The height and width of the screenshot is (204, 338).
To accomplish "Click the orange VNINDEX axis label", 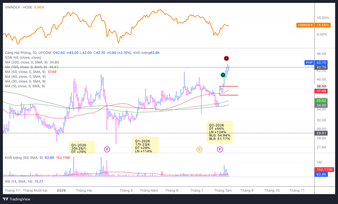I will (305, 25).
